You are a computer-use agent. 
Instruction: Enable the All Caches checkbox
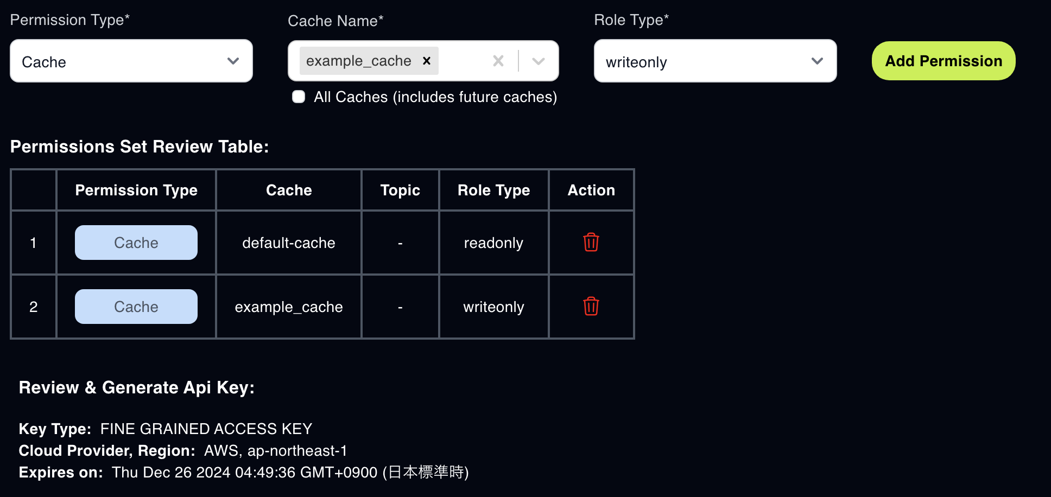coord(299,97)
